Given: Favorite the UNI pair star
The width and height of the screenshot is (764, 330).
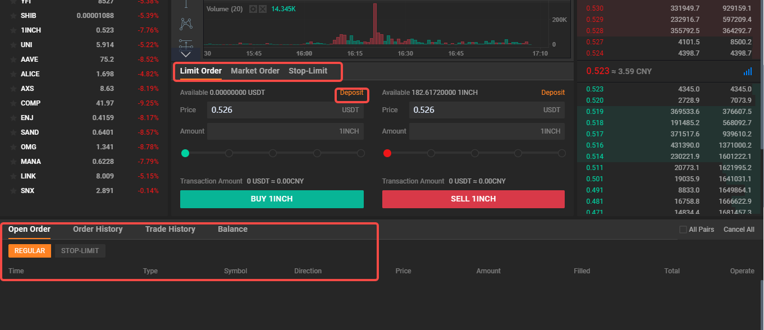Looking at the screenshot, I should (13, 45).
